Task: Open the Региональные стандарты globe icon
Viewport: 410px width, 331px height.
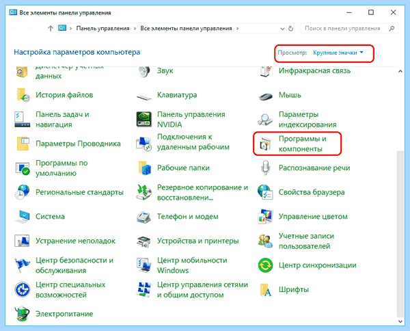Action: [x=22, y=192]
